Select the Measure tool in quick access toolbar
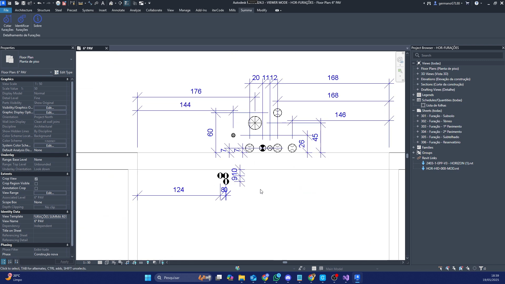This screenshot has height=284, width=505. 80,3
